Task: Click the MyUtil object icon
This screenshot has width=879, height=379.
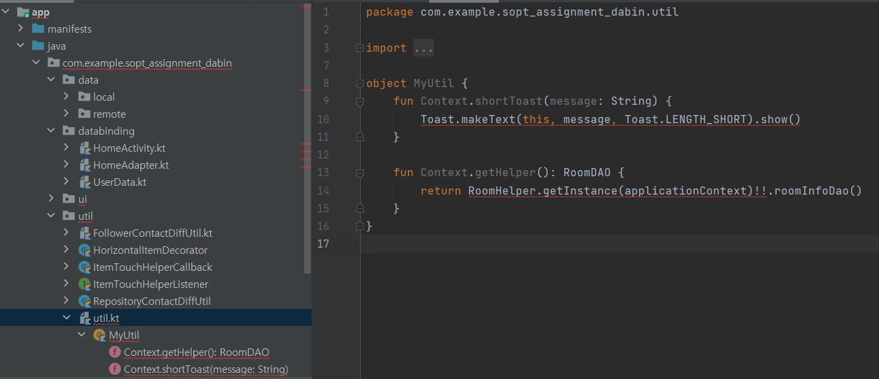Action: tap(99, 335)
